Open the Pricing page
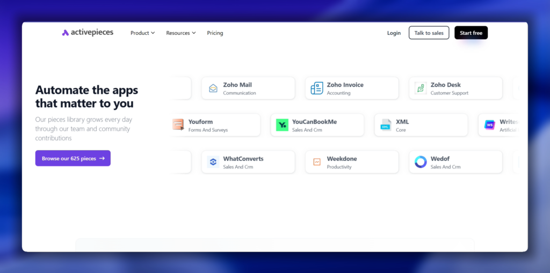 point(215,33)
